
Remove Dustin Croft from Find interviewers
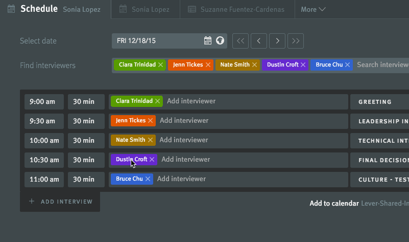pyautogui.click(x=303, y=65)
